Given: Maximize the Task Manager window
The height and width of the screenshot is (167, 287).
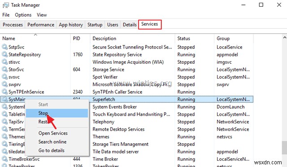Looking at the screenshot, I should [x=261, y=5].
